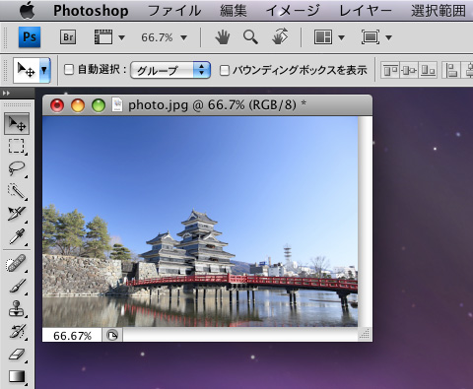Choose the Quick Selection tool

17,191
